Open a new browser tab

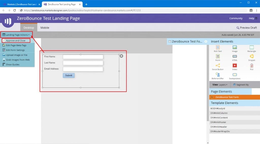point(86,5)
